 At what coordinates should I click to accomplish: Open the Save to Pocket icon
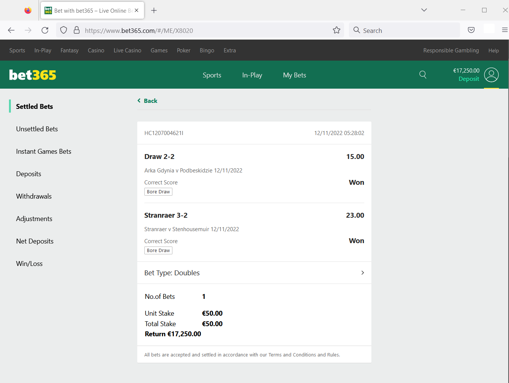point(471,30)
